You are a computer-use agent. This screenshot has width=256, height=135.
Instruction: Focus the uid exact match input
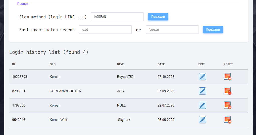pos(105,29)
